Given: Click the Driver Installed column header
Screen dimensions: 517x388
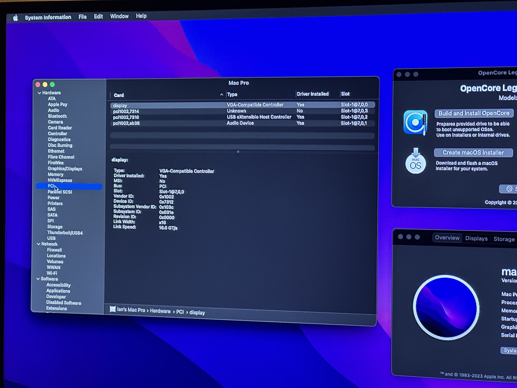Looking at the screenshot, I should tap(313, 94).
